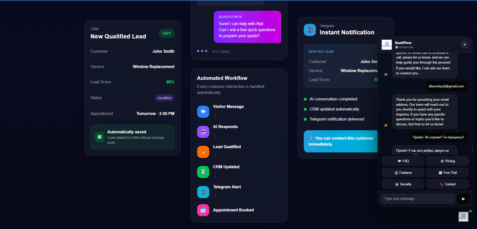The image size is (477, 229).
Task: Click the chat scrollbar thumb
Action: tap(472, 150)
